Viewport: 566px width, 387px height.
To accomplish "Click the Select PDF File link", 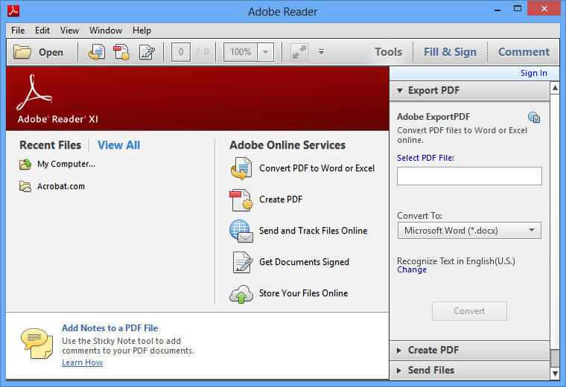I will coord(425,158).
